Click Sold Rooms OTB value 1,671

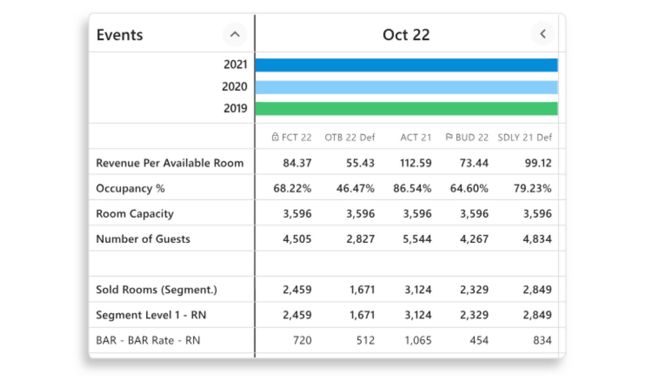coord(362,290)
